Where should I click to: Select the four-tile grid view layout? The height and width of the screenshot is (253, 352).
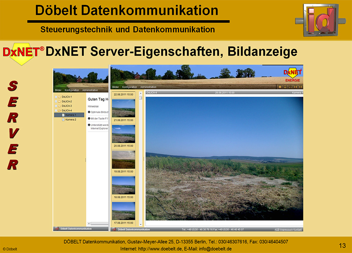290,87
